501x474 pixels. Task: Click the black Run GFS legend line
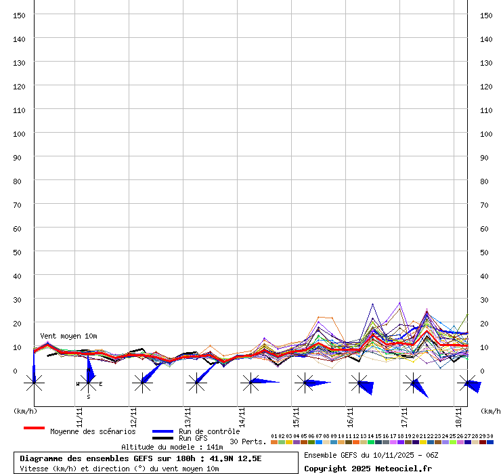click(x=163, y=439)
